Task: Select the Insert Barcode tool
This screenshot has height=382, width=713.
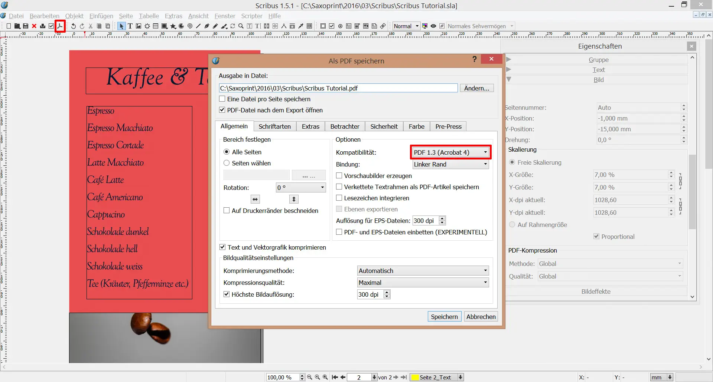Action: coord(309,26)
